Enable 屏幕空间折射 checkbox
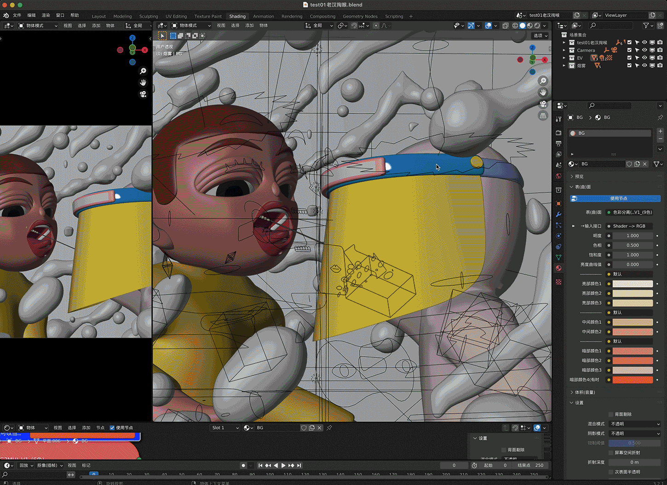Screen dimensions: 667x485 click(x=611, y=452)
